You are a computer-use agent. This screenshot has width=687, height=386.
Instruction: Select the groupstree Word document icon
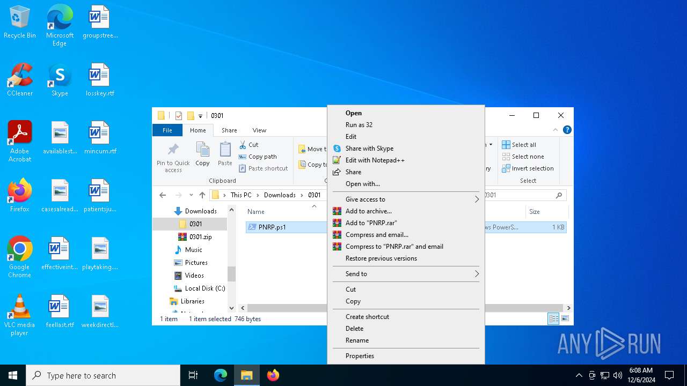(100, 22)
